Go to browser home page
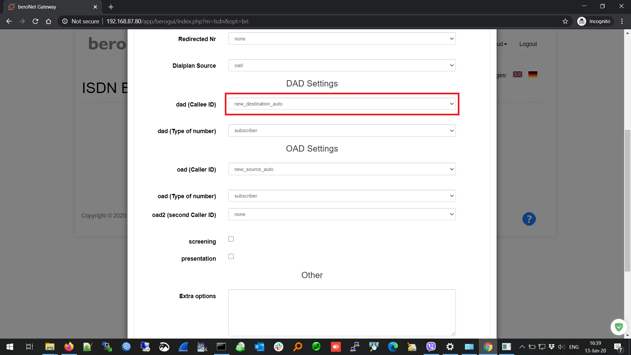 tap(49, 21)
